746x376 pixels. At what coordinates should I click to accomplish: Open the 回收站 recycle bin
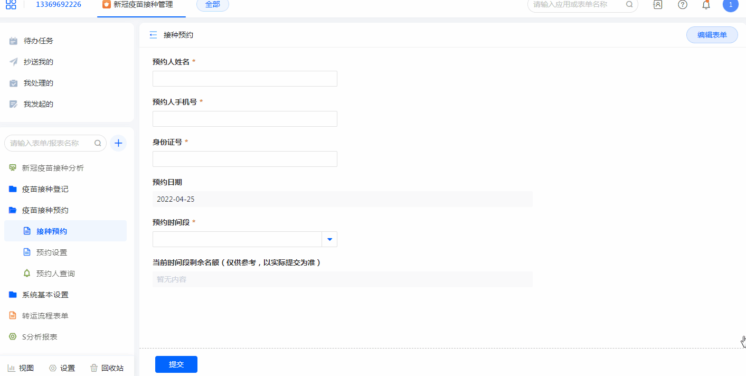[x=107, y=368]
